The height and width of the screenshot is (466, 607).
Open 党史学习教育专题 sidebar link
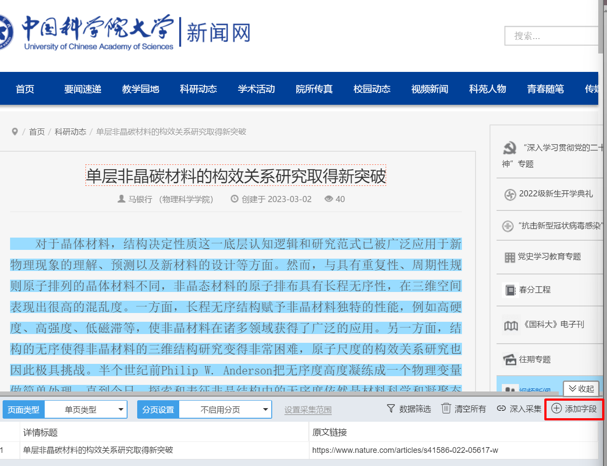[x=549, y=256]
